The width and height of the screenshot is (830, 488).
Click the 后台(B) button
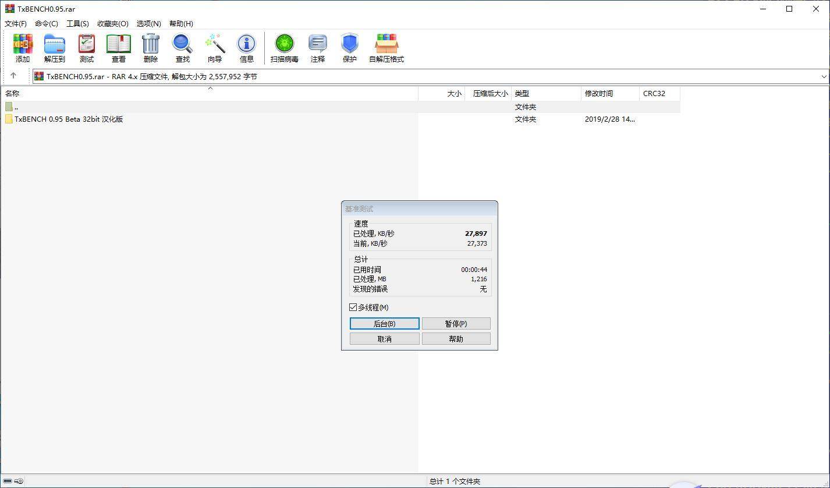[x=384, y=324]
